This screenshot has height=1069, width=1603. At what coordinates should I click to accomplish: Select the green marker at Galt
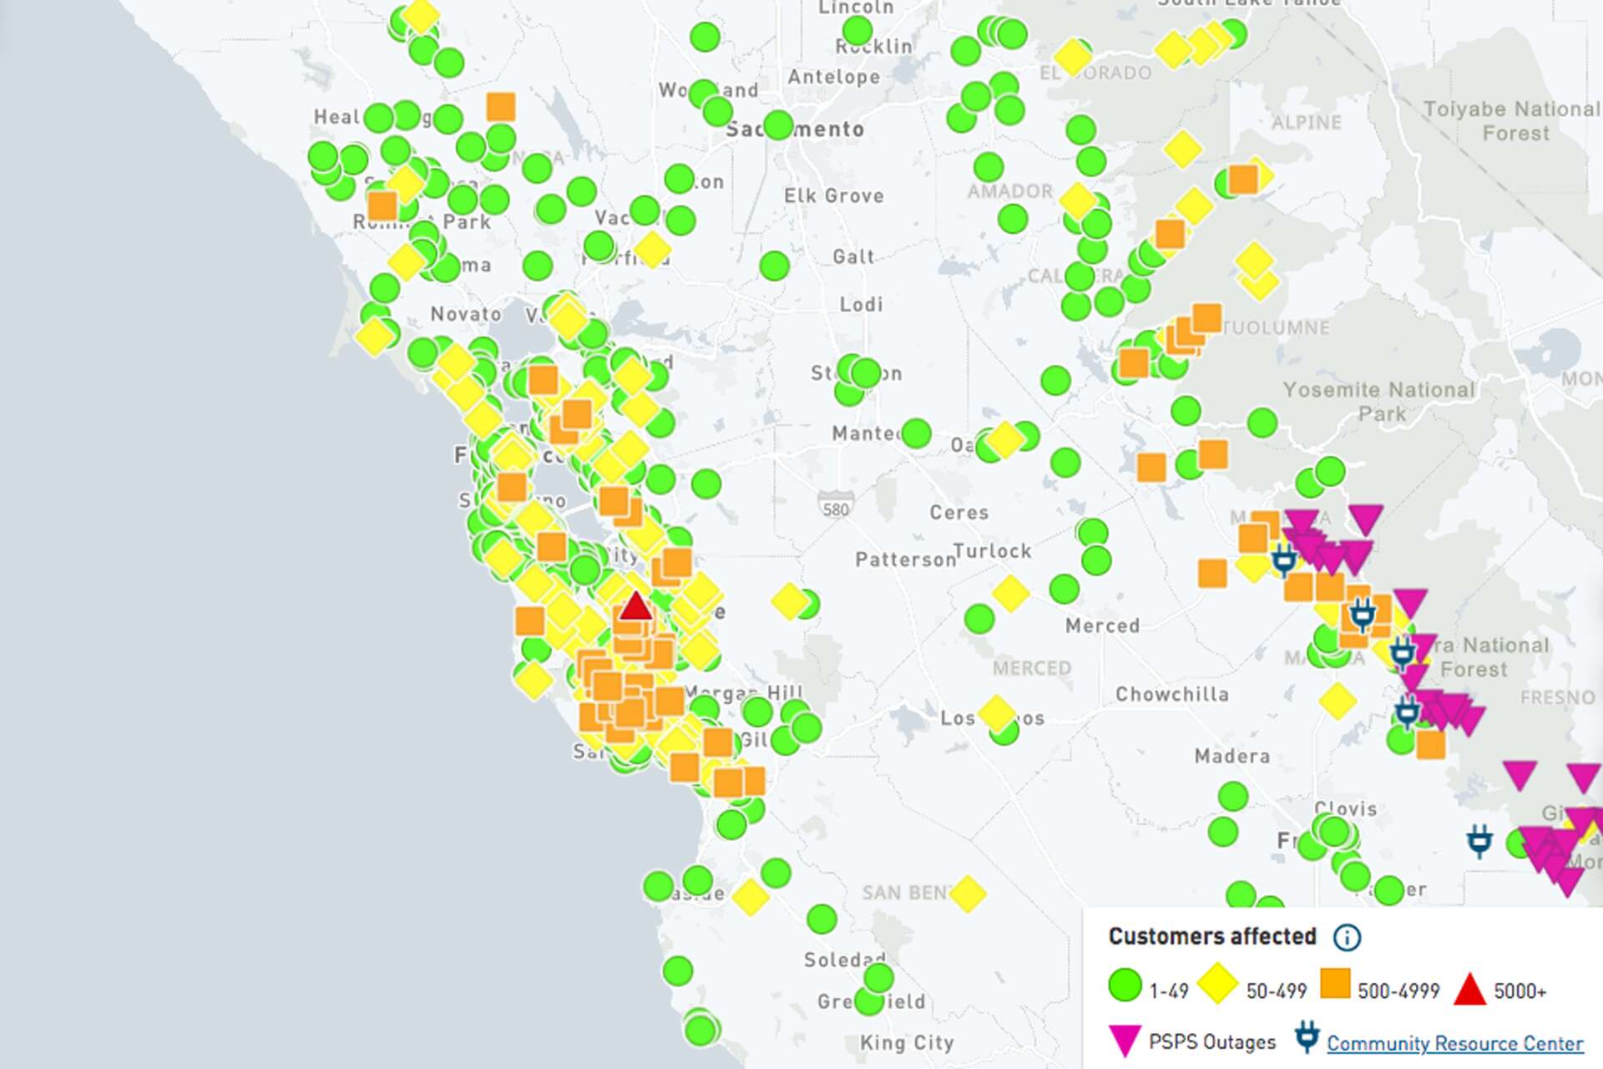[775, 266]
